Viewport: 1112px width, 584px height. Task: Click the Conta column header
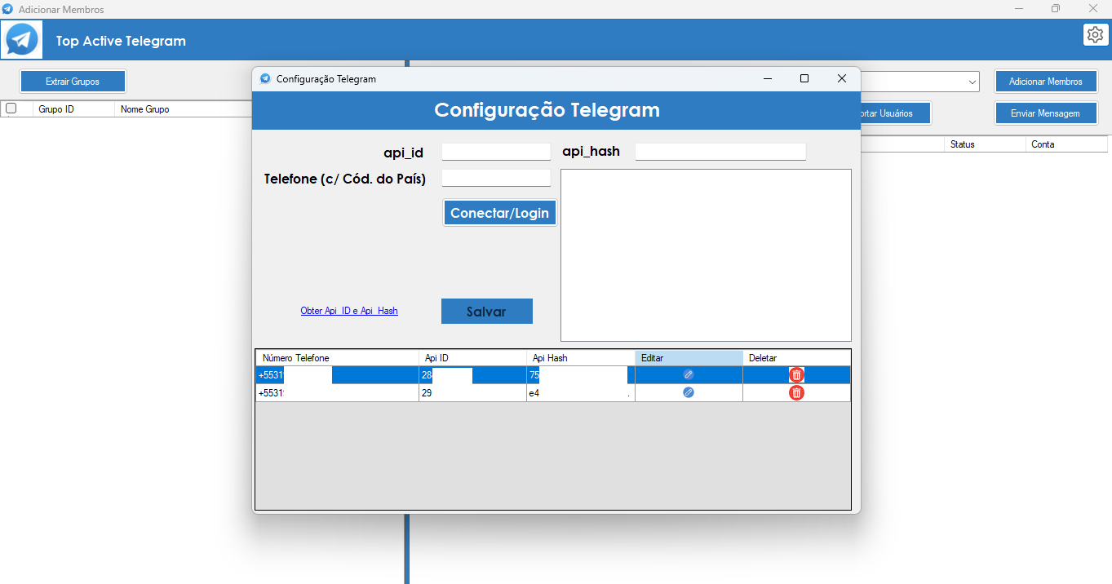pyautogui.click(x=1066, y=144)
